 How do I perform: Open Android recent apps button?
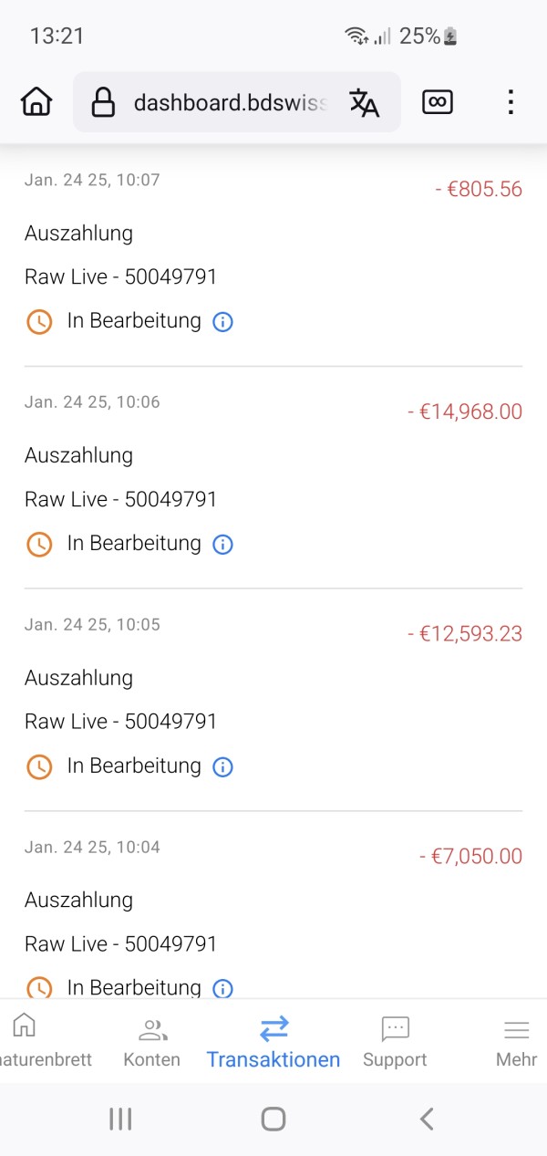[120, 1119]
